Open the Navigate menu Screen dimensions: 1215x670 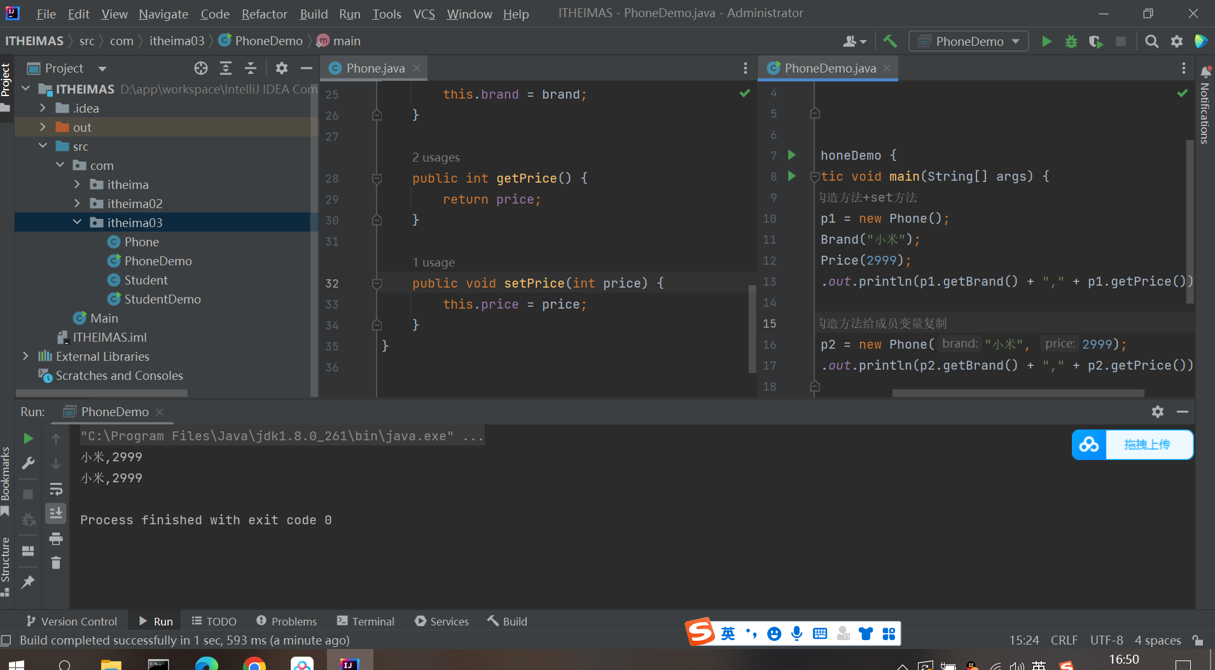(163, 14)
